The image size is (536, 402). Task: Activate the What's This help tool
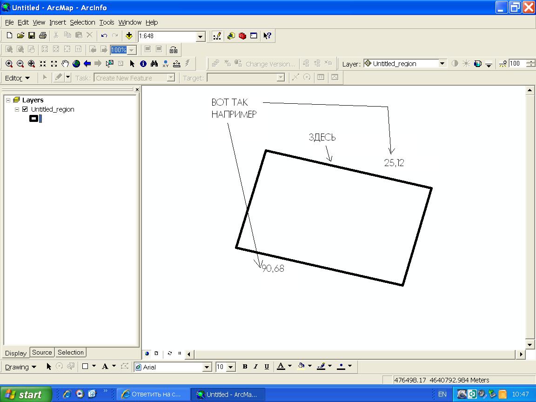pos(268,35)
